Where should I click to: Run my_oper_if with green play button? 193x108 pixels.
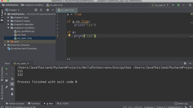click(173, 5)
